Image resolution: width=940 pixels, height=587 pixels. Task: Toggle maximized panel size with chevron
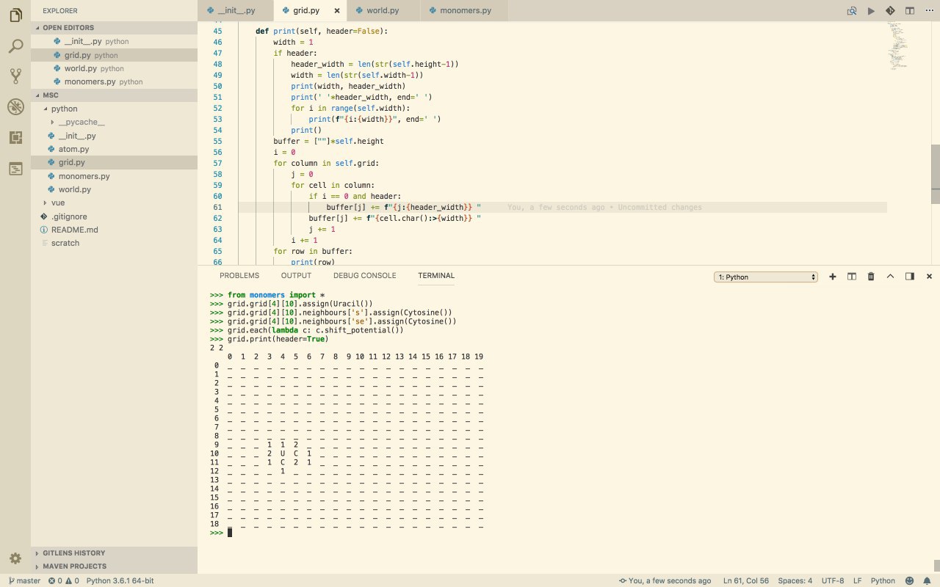pyautogui.click(x=890, y=277)
